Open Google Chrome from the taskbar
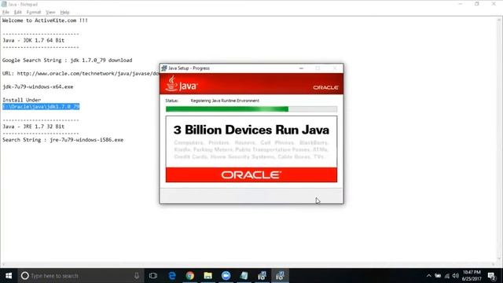503x283 pixels. 190,276
